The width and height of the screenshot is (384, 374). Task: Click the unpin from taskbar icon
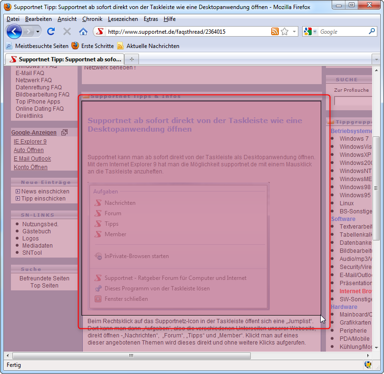click(x=98, y=288)
